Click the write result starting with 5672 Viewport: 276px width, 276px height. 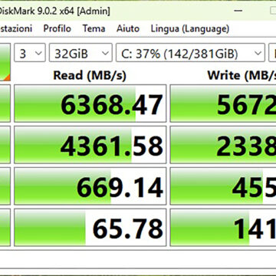[223, 103]
